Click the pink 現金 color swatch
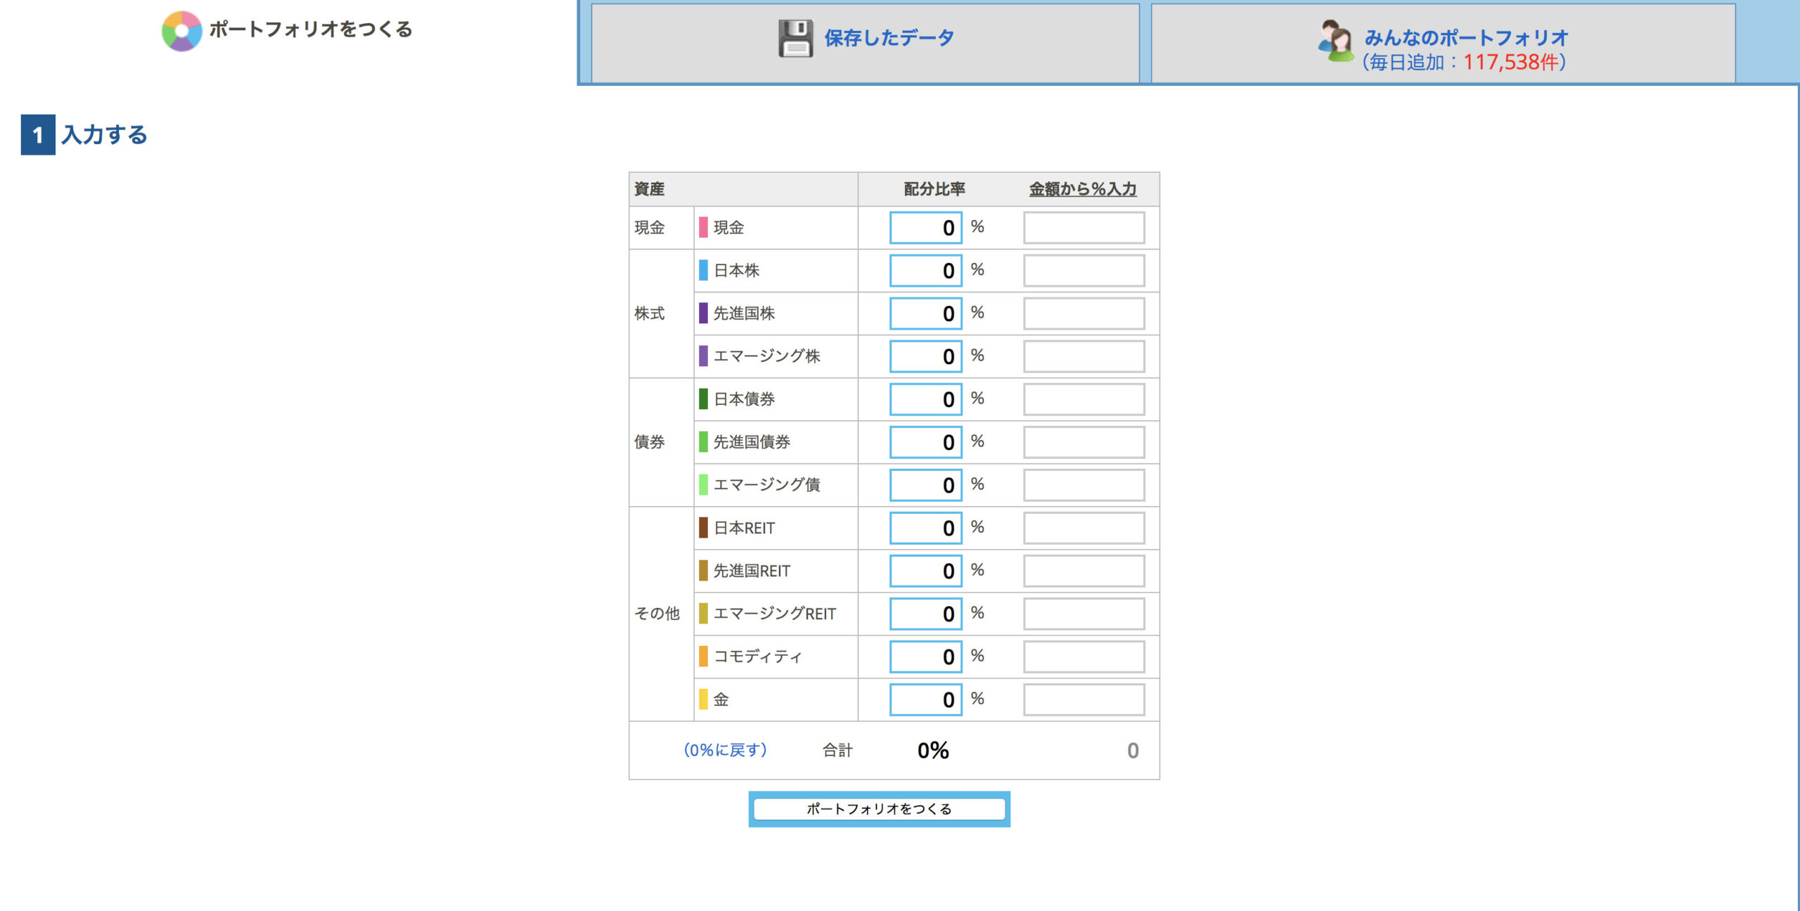Screen dimensions: 1800x911 click(703, 228)
